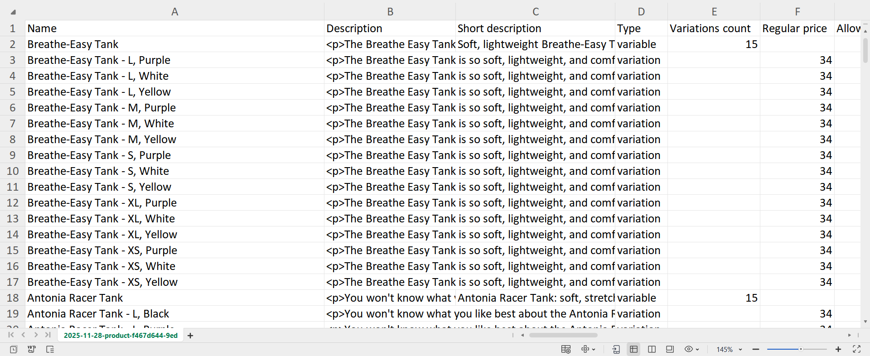Select the 2025-11-28-product sheet tab
The width and height of the screenshot is (870, 356).
pyautogui.click(x=121, y=336)
